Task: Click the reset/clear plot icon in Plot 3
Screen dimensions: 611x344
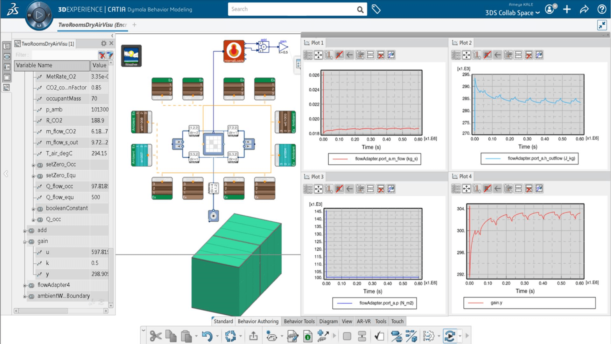Action: (379, 189)
